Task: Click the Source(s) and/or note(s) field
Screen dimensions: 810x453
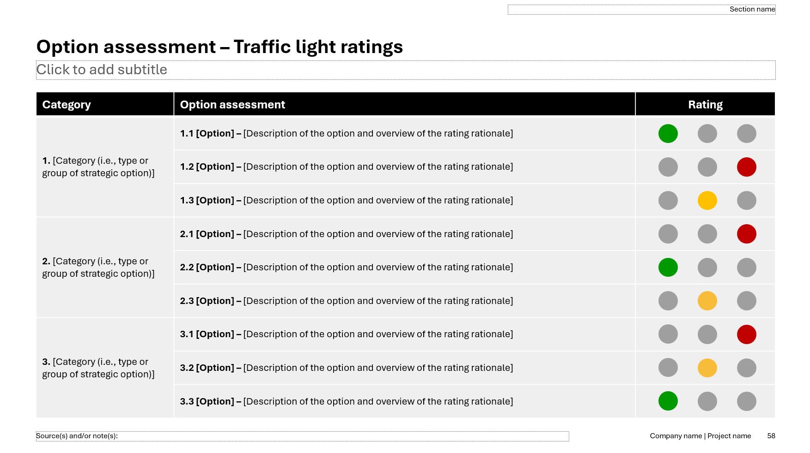Action: [302, 436]
